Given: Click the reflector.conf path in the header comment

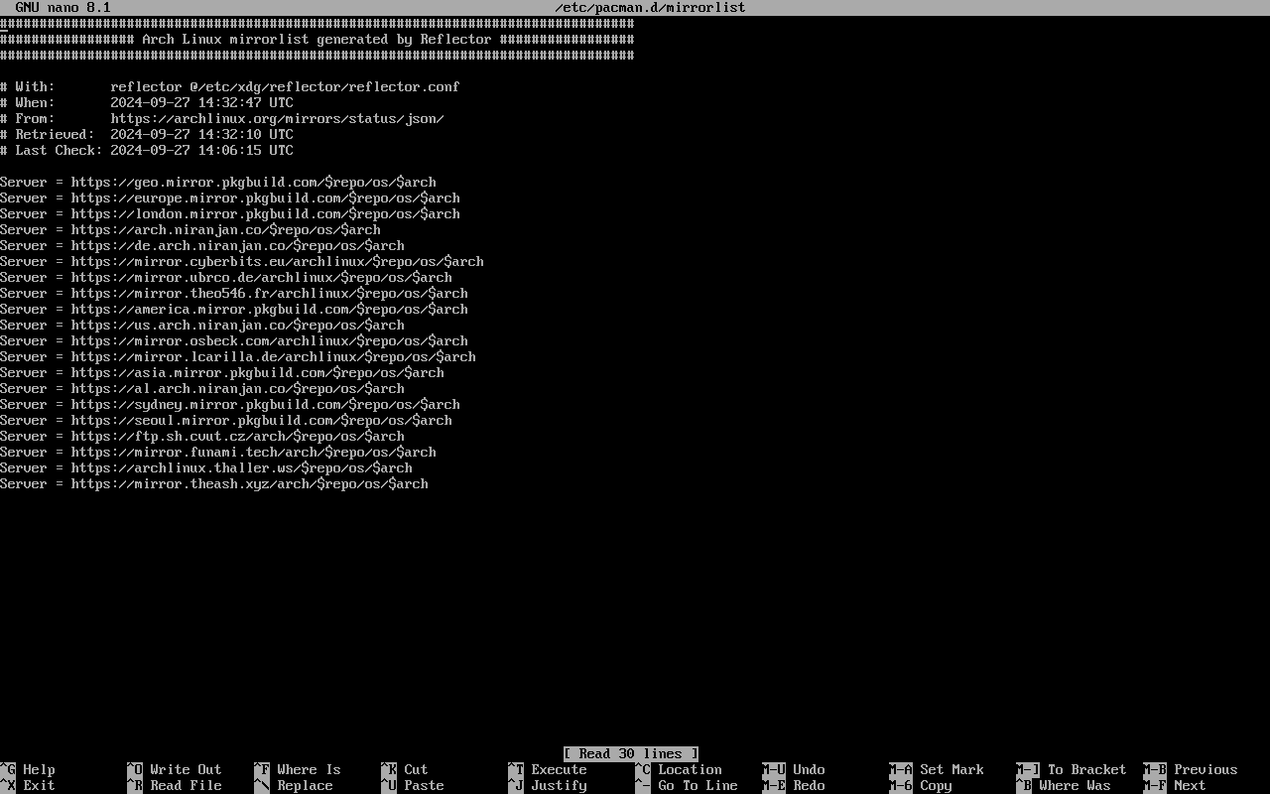Looking at the screenshot, I should 285,86.
